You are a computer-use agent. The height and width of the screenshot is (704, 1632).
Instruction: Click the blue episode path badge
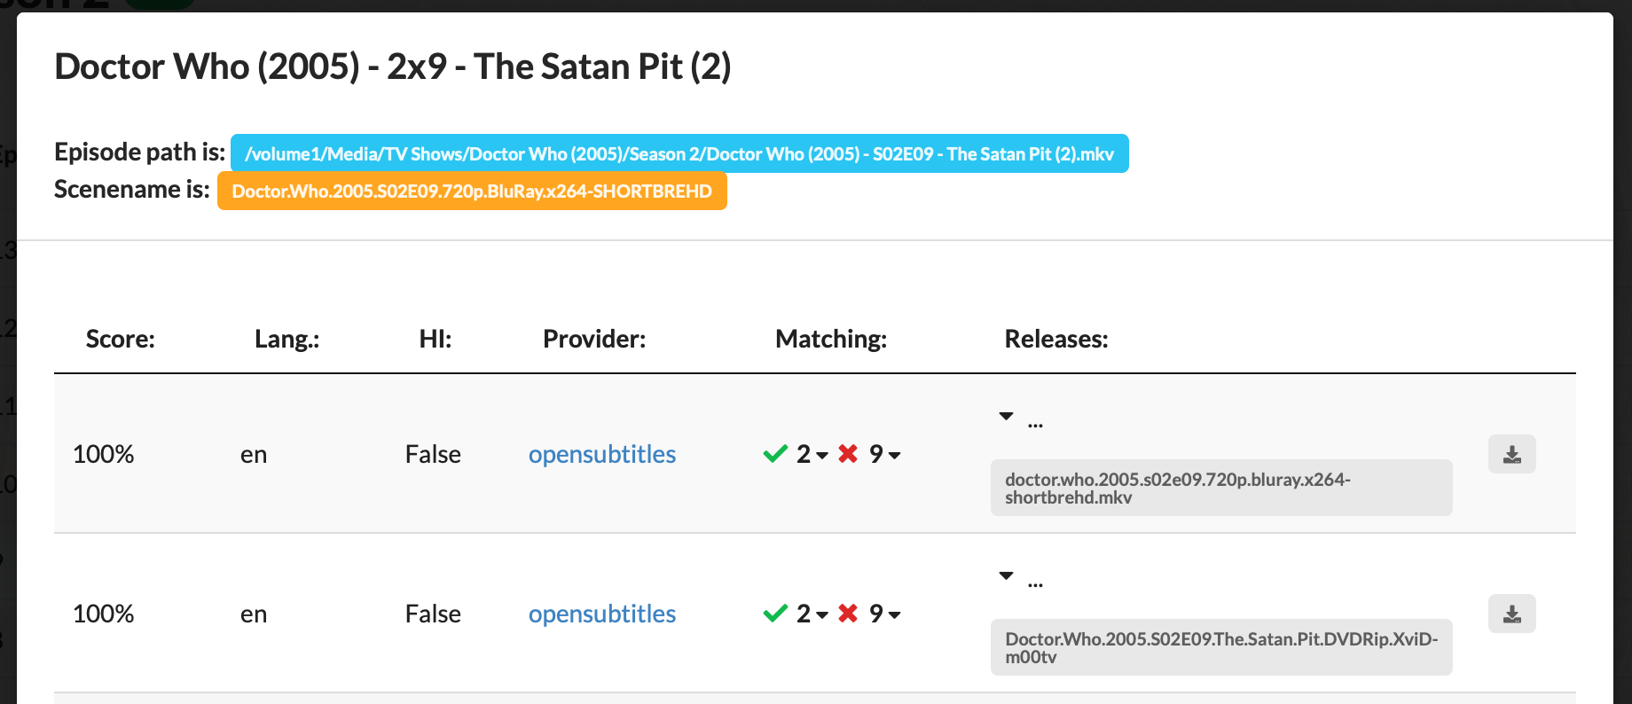pos(679,153)
